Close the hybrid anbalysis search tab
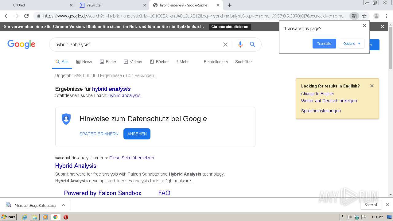Screen dimensions: 393x221 click(x=218, y=5)
